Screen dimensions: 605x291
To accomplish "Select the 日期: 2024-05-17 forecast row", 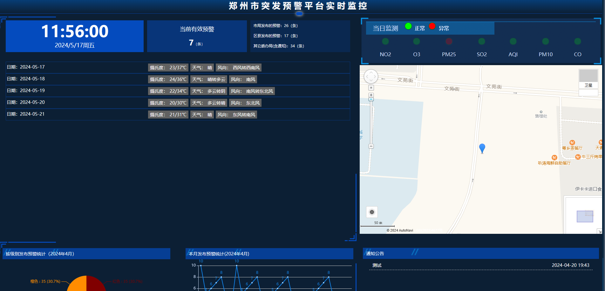I will 178,67.
